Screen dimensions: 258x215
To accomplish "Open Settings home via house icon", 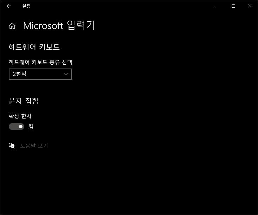I will [12, 26].
